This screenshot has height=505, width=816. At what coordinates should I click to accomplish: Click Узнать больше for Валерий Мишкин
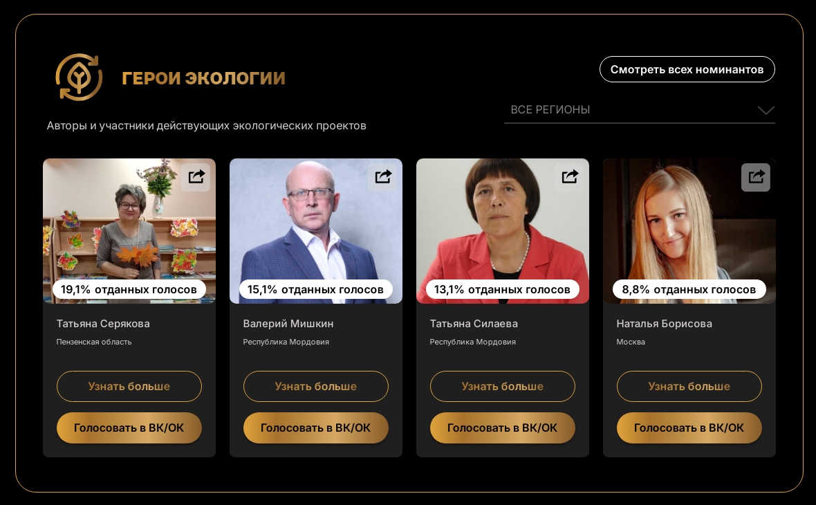point(316,386)
